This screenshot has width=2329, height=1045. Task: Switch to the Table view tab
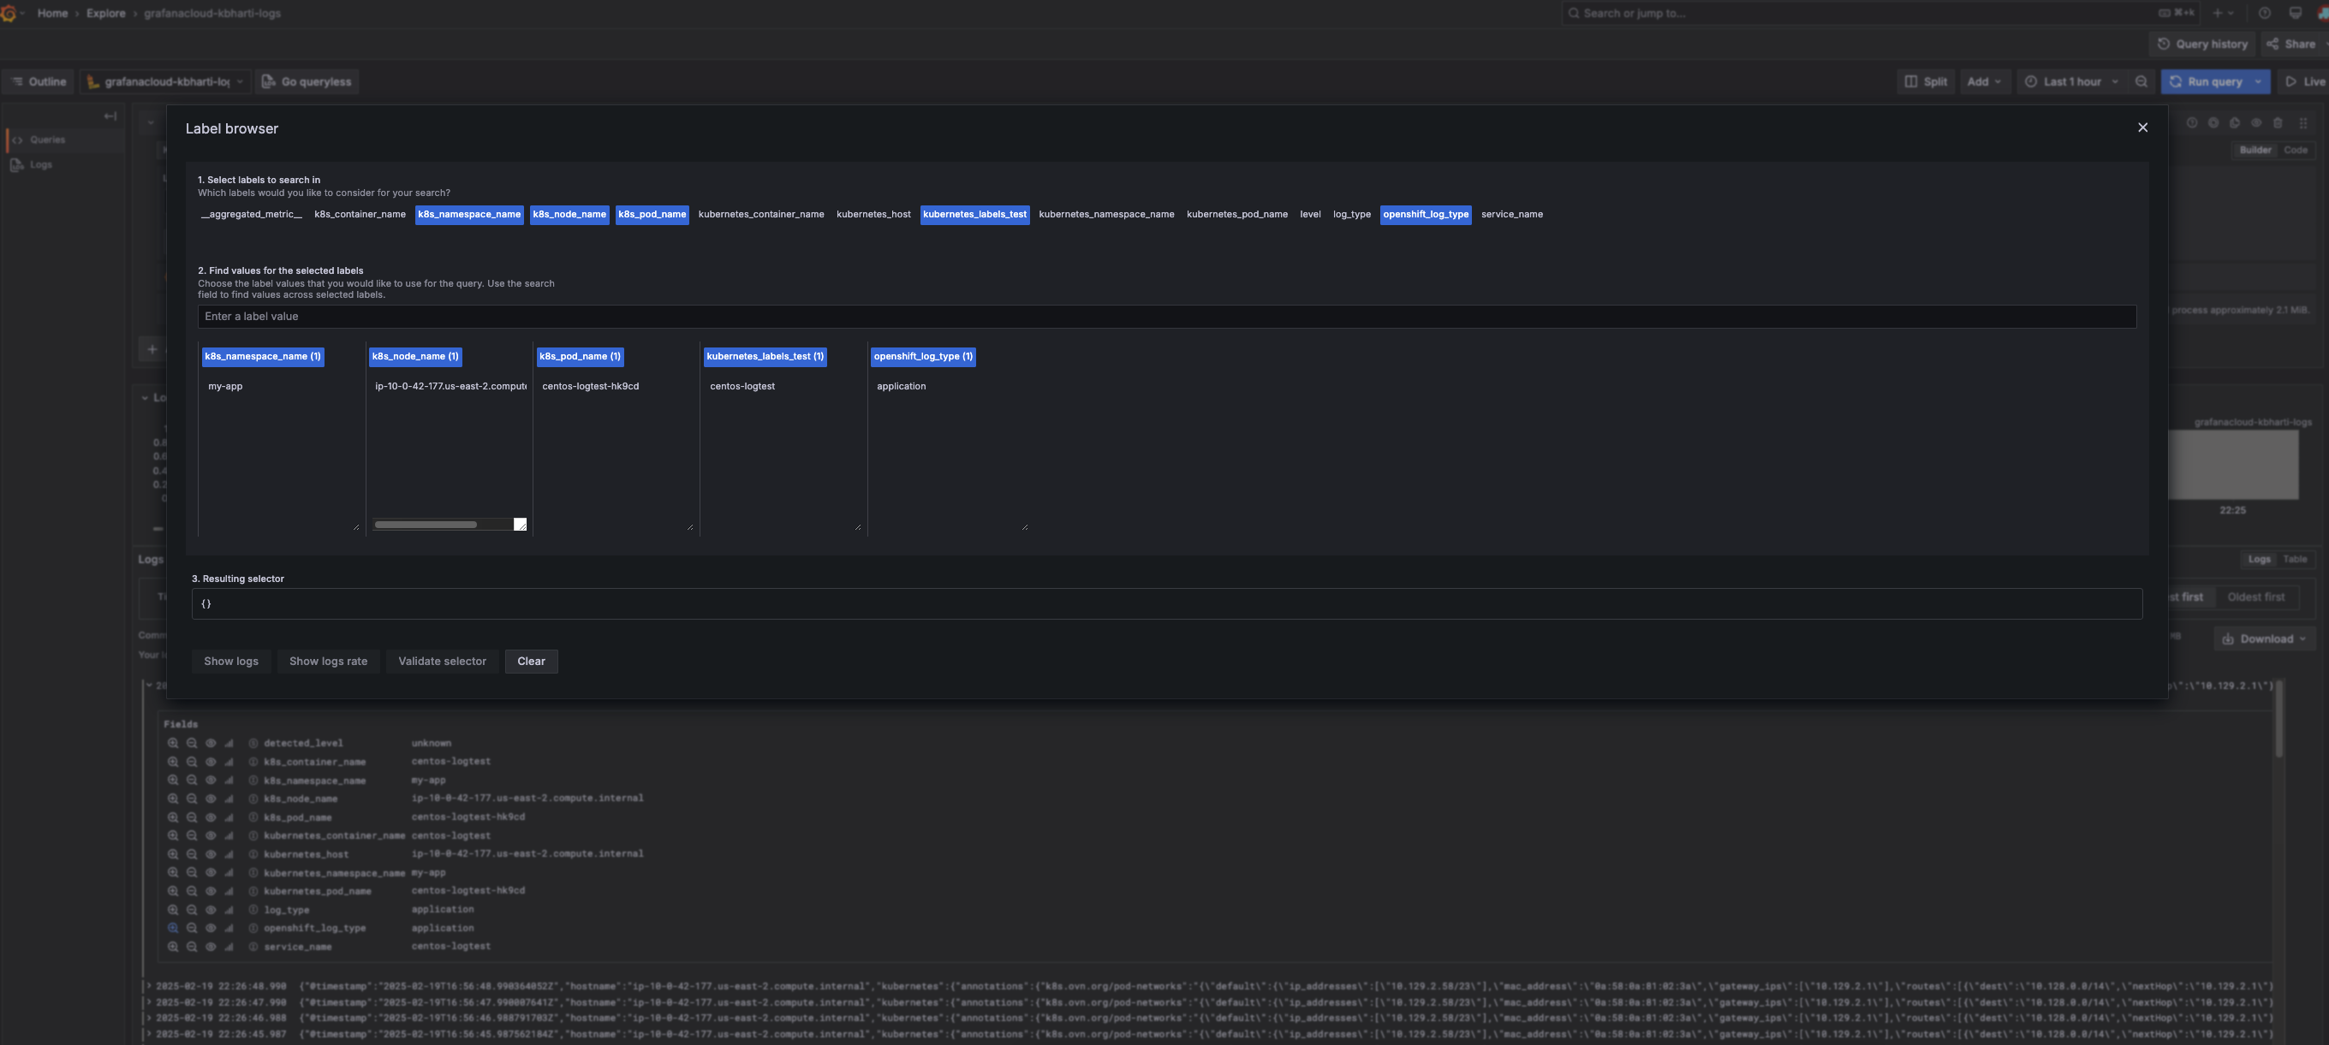(x=2295, y=560)
